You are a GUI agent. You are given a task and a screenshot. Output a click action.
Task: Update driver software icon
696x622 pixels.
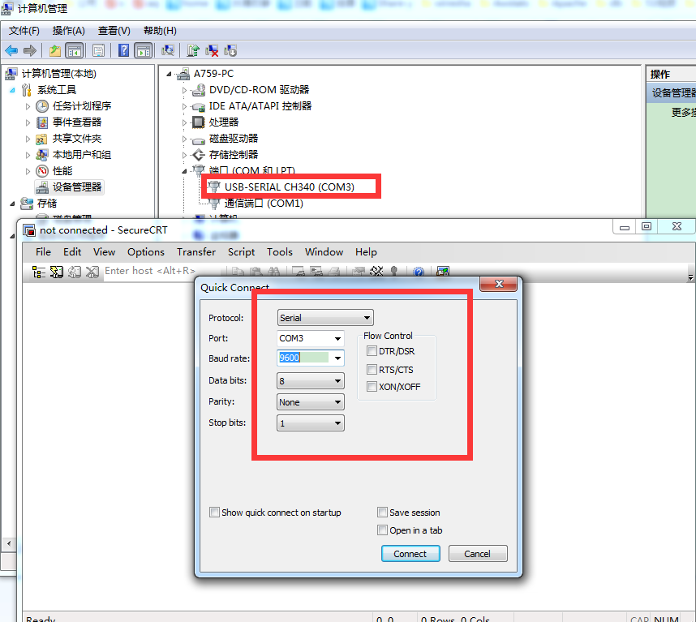click(192, 50)
